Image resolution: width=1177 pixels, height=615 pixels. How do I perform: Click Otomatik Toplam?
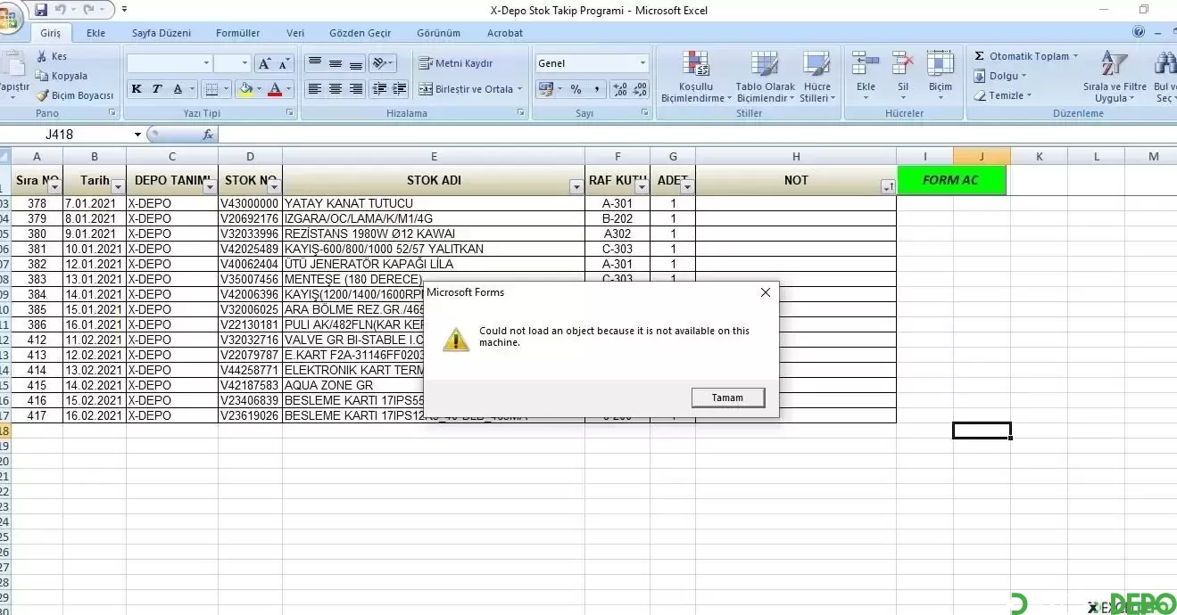(x=1026, y=56)
